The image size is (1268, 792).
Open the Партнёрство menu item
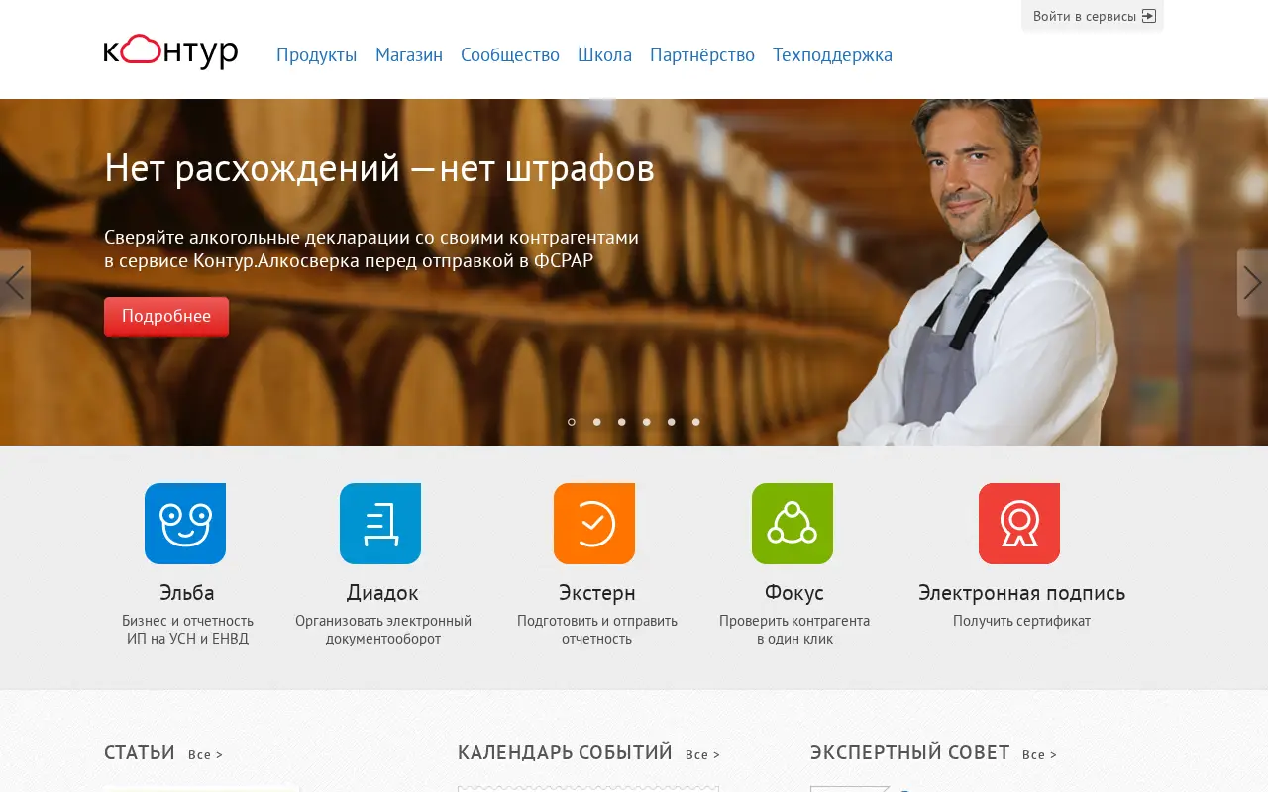(x=702, y=55)
